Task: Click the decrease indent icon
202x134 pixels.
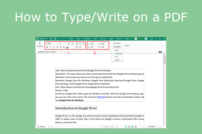Action: click(77, 47)
